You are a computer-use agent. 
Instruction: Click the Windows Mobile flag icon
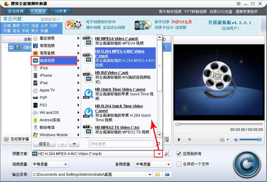35,135
